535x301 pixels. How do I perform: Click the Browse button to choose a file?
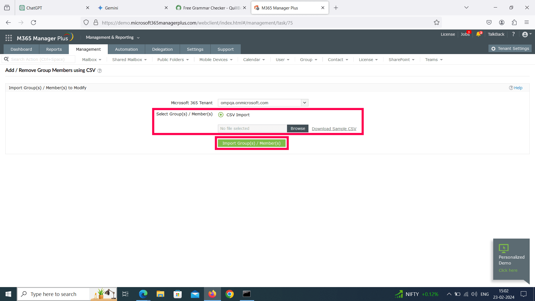[x=297, y=128]
